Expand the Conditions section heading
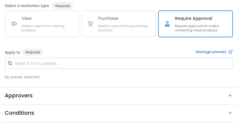The height and width of the screenshot is (126, 238). click(x=19, y=113)
